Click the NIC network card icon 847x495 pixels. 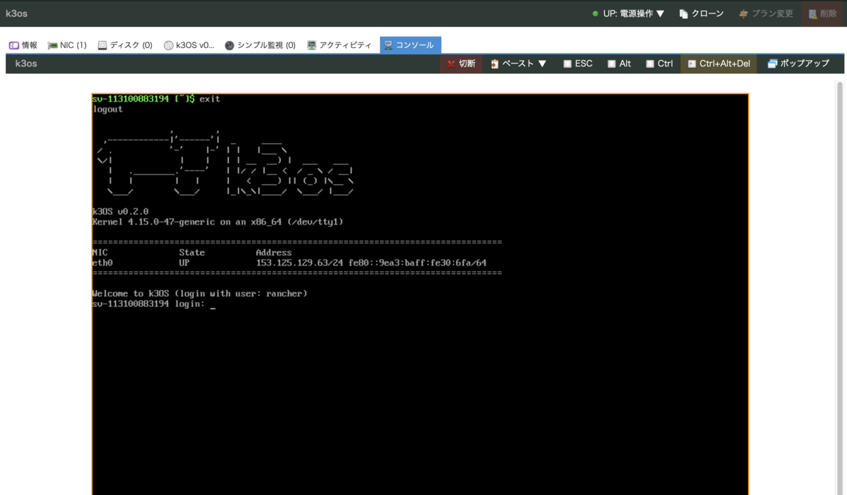(52, 45)
